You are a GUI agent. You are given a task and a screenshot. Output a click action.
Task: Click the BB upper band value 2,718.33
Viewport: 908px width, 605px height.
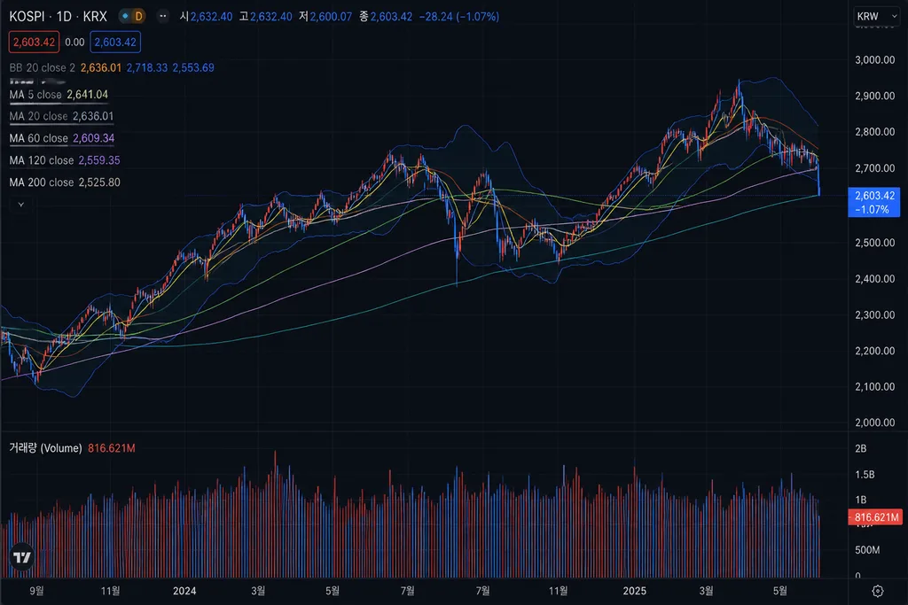click(x=147, y=67)
